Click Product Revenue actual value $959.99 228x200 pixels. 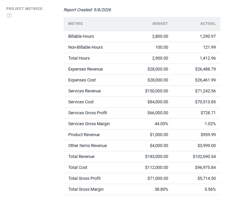pos(208,134)
